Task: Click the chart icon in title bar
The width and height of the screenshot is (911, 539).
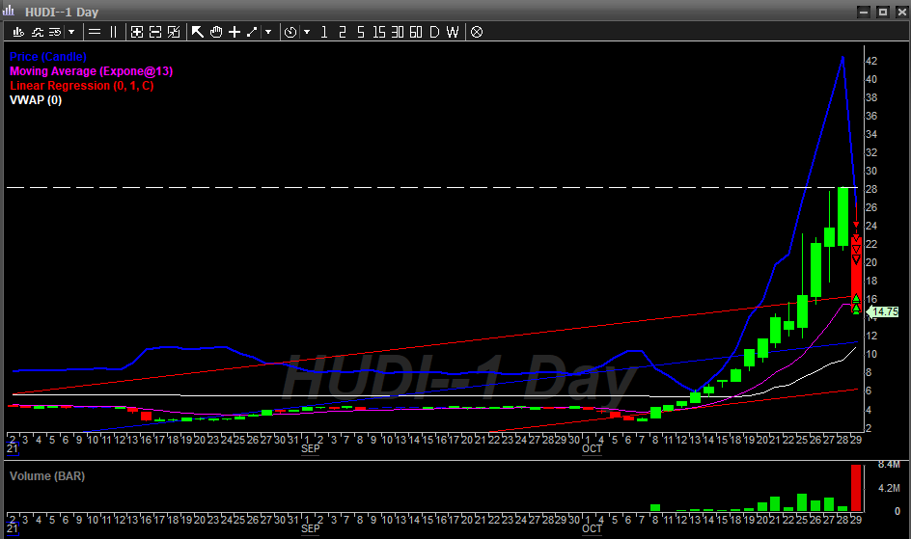Action: click(x=8, y=11)
